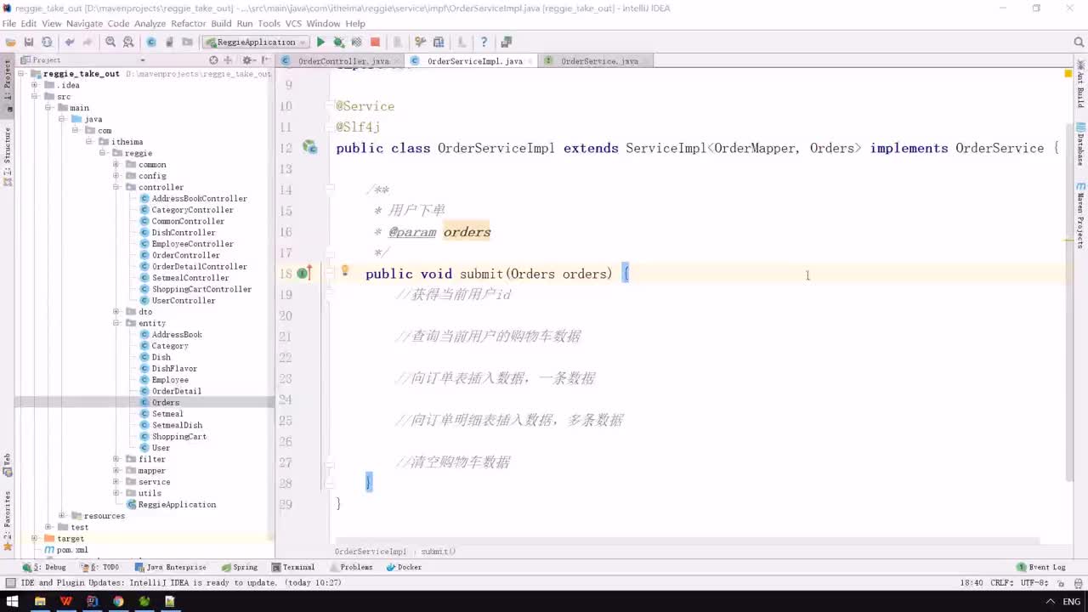Viewport: 1088px width, 612px height.
Task: Undo last action arrow icon
Action: pos(69,42)
